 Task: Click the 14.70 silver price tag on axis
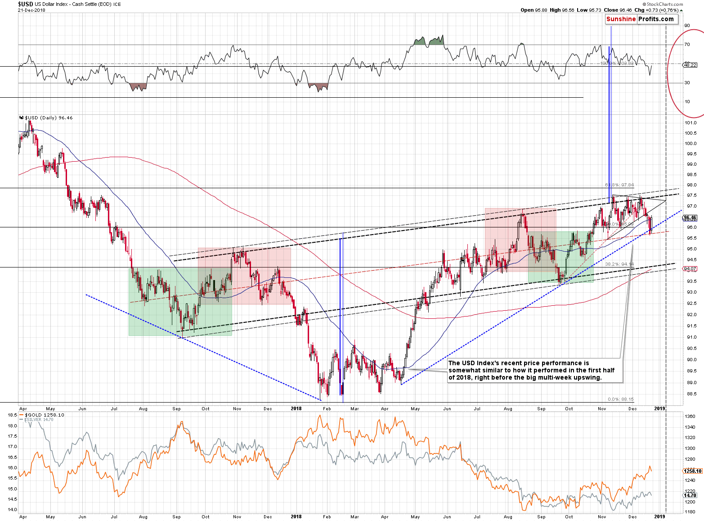690,495
